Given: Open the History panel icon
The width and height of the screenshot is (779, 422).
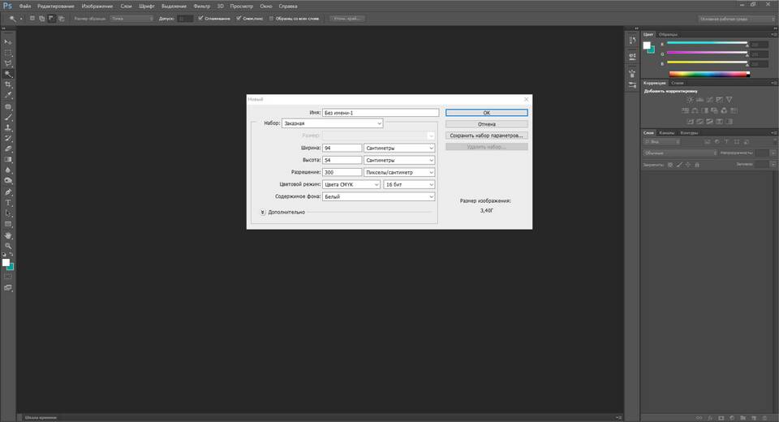Looking at the screenshot, I should (632, 41).
